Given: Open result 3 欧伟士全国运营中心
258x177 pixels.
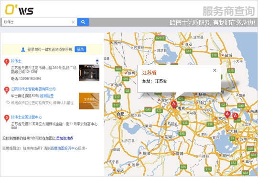Looking at the screenshot, I should [x=26, y=117].
